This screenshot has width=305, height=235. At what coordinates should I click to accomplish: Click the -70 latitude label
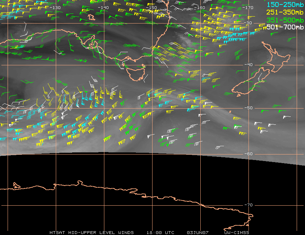(x=249, y=205)
